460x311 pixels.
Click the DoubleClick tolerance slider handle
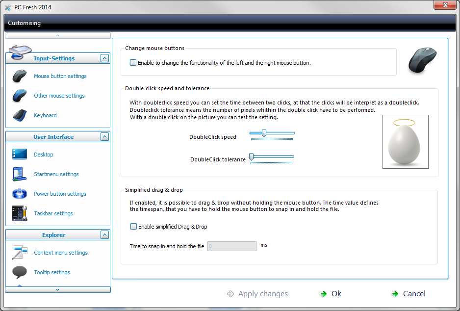(x=252, y=157)
